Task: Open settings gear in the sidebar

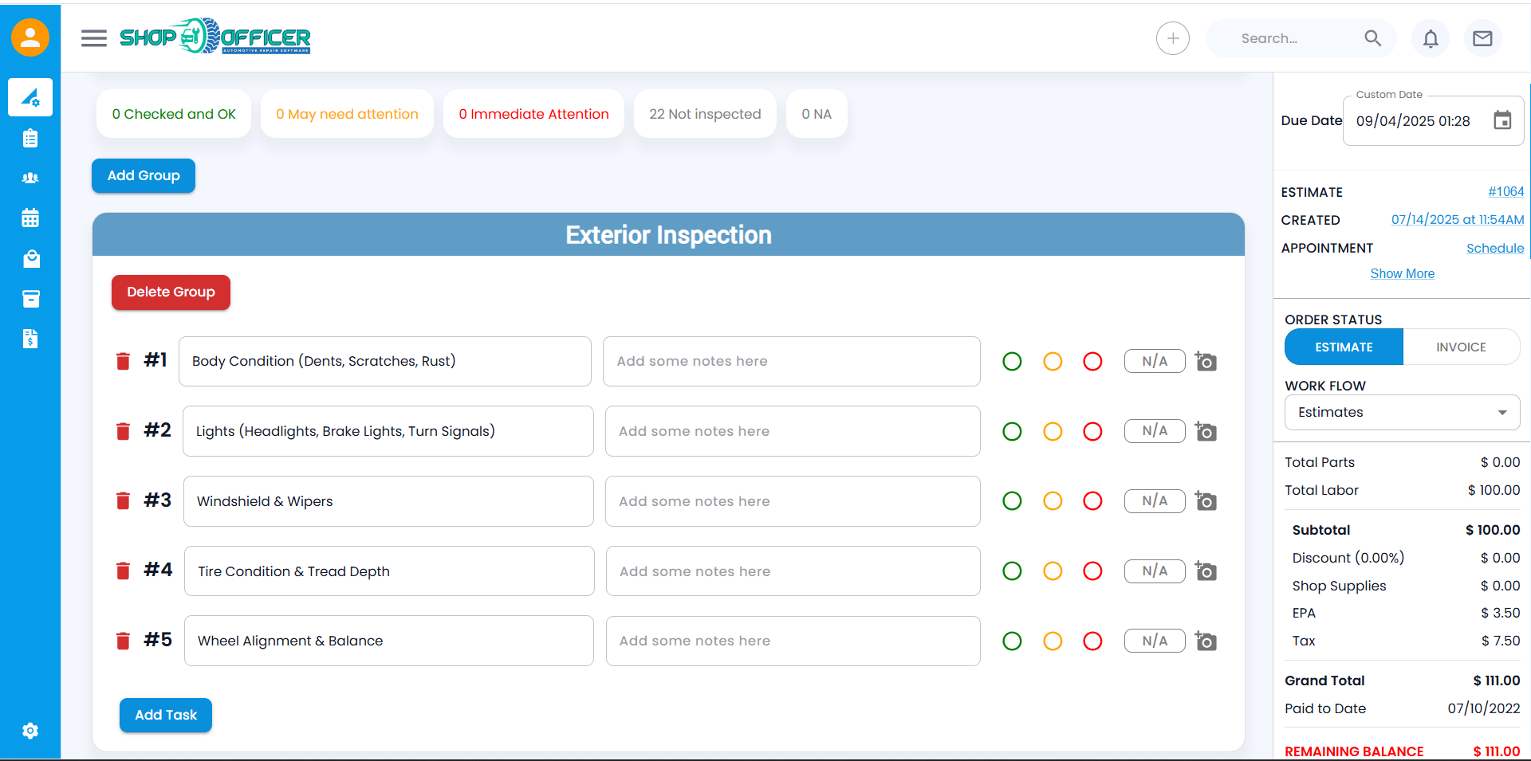Action: (30, 731)
